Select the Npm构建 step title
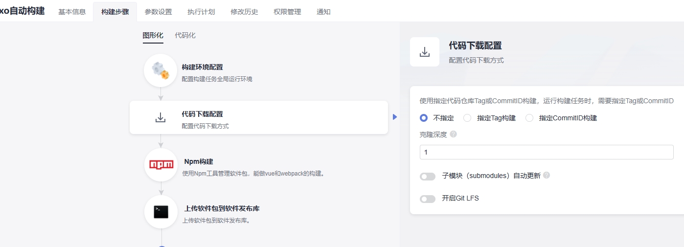Viewport: 684px width, 247px height. tap(199, 161)
